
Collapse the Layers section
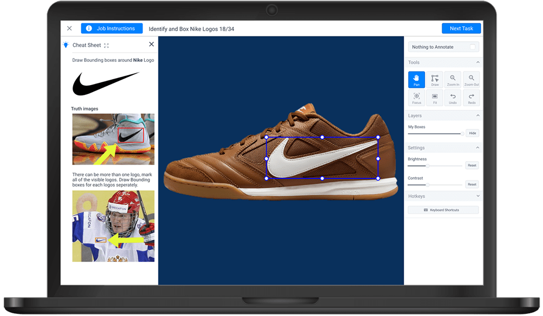pyautogui.click(x=477, y=115)
